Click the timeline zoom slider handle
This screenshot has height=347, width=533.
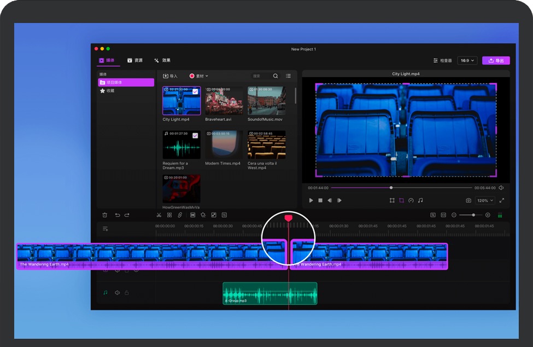click(473, 215)
